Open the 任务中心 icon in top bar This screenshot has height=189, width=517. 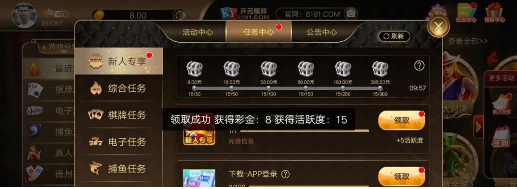pyautogui.click(x=466, y=13)
